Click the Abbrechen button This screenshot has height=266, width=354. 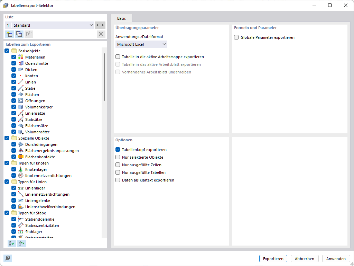[305, 259]
